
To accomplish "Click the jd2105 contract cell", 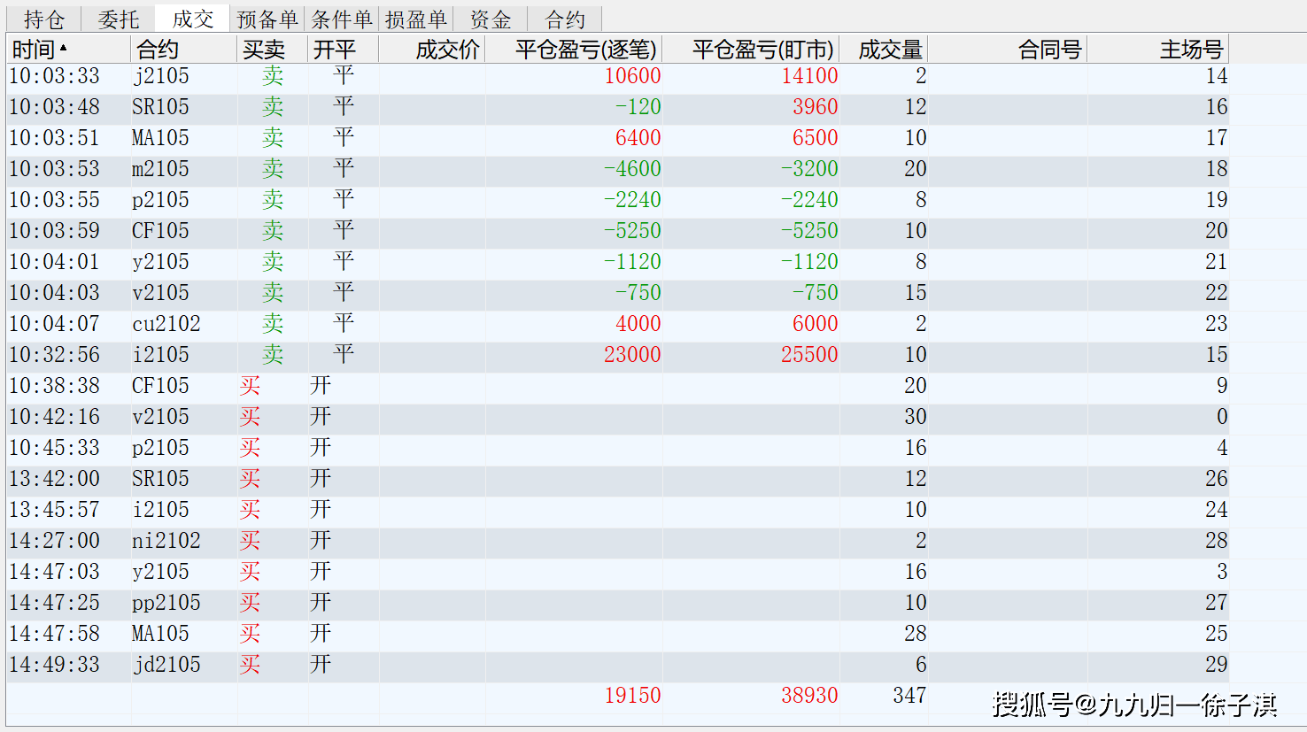I will (166, 665).
